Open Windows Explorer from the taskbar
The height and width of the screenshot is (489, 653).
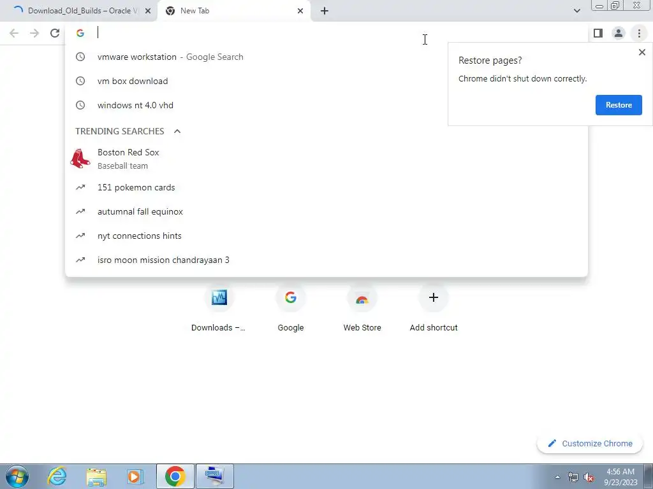tap(96, 476)
